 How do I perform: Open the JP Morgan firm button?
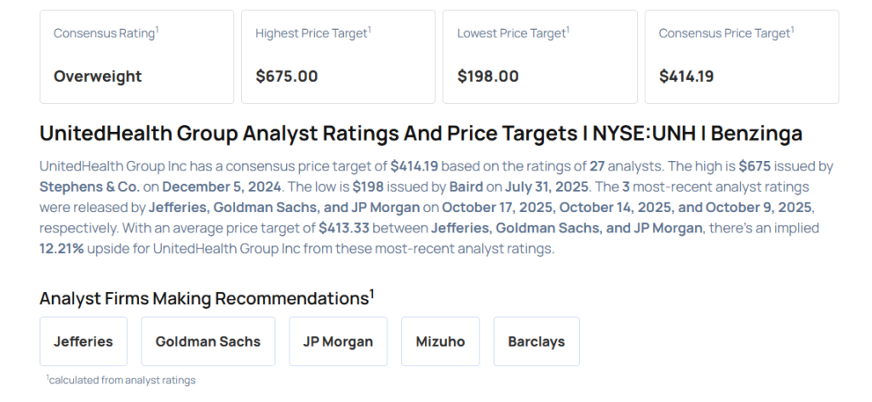tap(338, 342)
